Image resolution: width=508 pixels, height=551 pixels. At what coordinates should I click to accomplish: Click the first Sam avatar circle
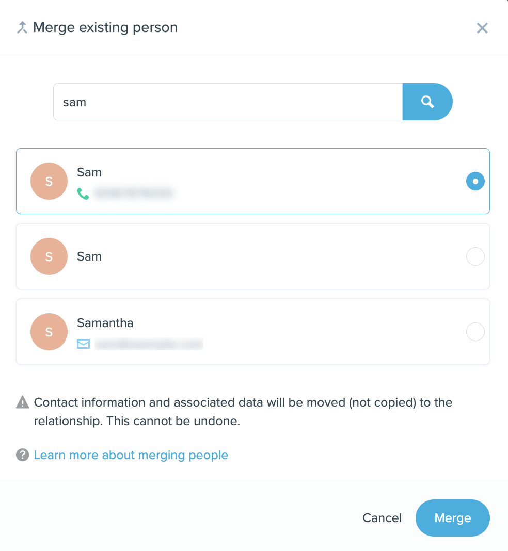(49, 181)
